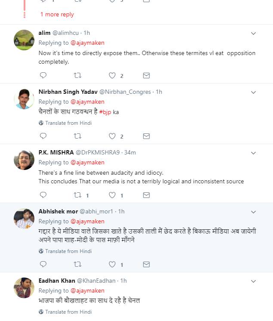Screen dimensions: 273x321
Task: Open dropdown chevron on Eadhan Khan's tweet
Action: 253,281
